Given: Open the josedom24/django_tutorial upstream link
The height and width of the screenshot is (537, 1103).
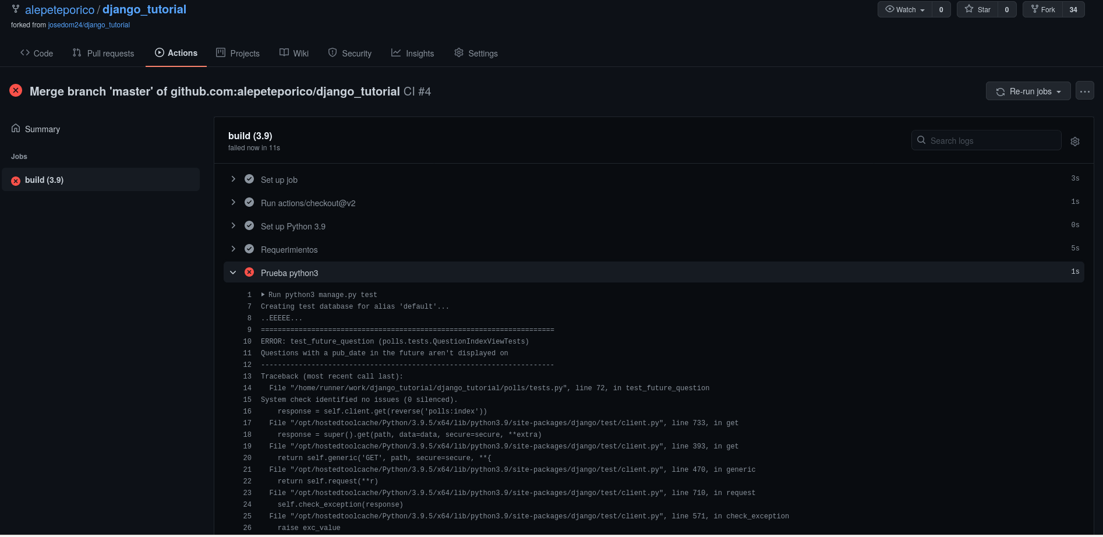Looking at the screenshot, I should coord(89,25).
